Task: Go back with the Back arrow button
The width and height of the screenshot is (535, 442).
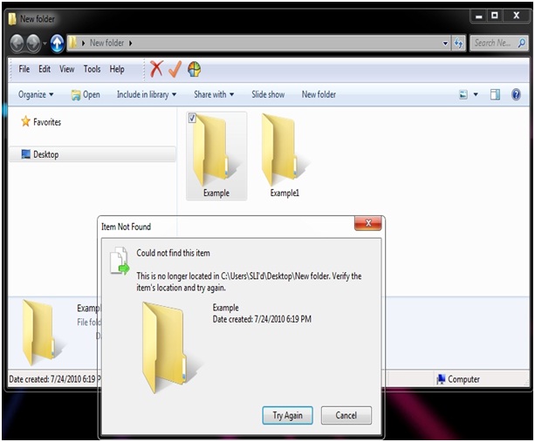Action: point(18,42)
